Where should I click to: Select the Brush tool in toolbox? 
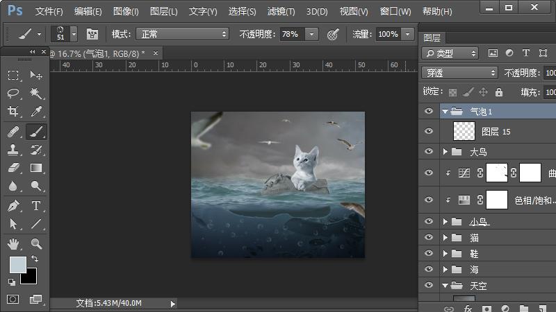[36, 132]
